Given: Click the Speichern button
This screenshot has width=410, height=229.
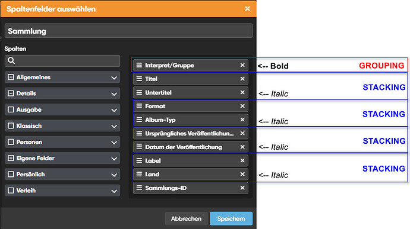Looking at the screenshot, I should [231, 218].
